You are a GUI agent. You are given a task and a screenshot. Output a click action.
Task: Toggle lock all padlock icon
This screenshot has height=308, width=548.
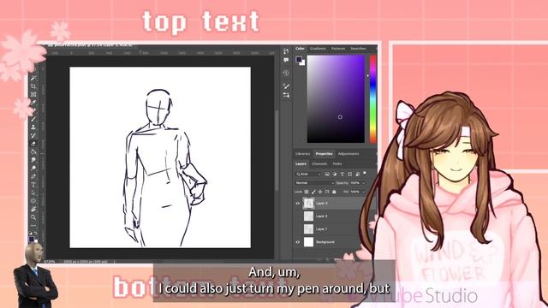334,192
